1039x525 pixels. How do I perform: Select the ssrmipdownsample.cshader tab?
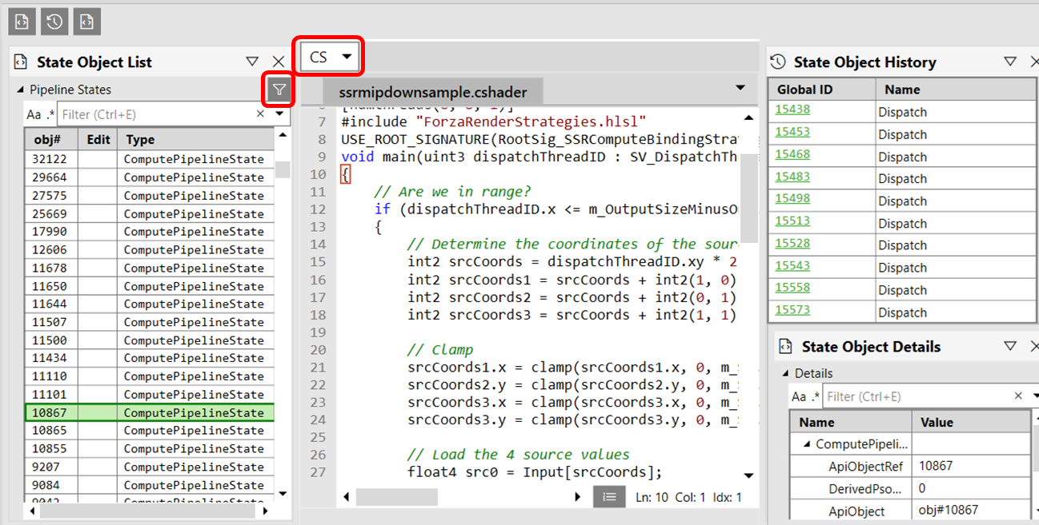pyautogui.click(x=432, y=92)
